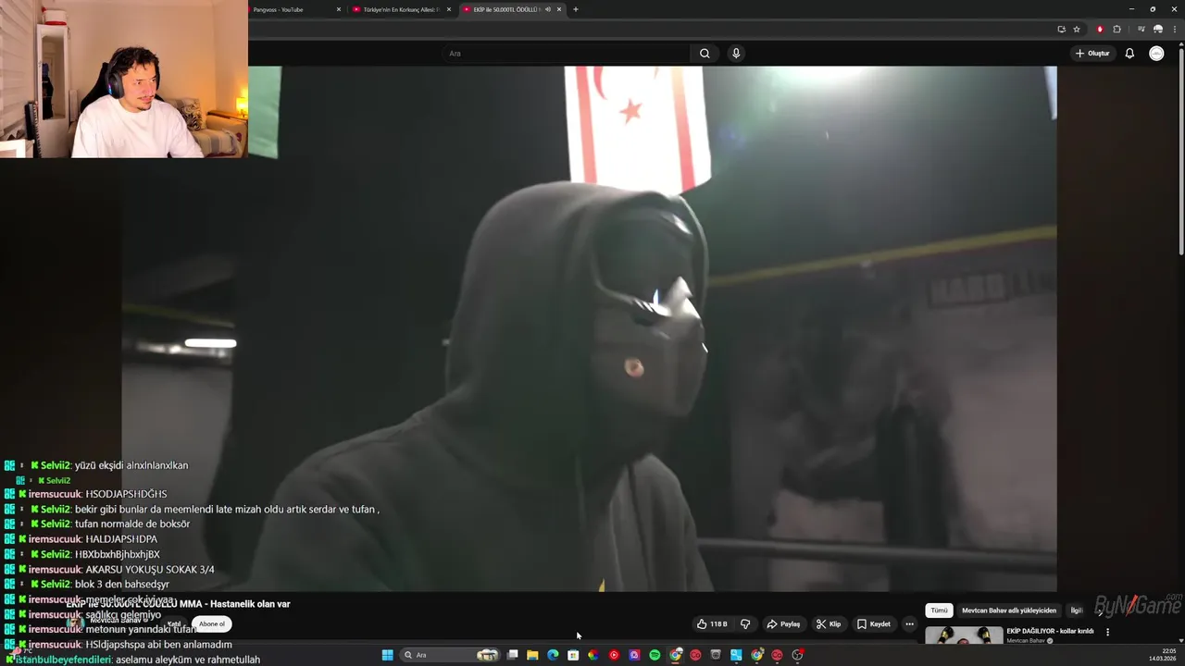The width and height of the screenshot is (1185, 666).
Task: Focus the YouTube Ara search field
Action: click(567, 54)
